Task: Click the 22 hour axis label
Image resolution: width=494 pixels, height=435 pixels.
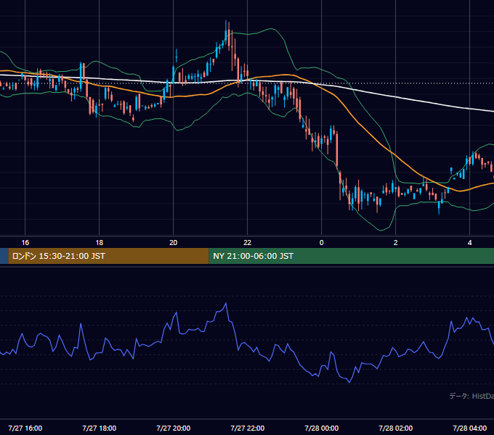Action: pyautogui.click(x=247, y=243)
